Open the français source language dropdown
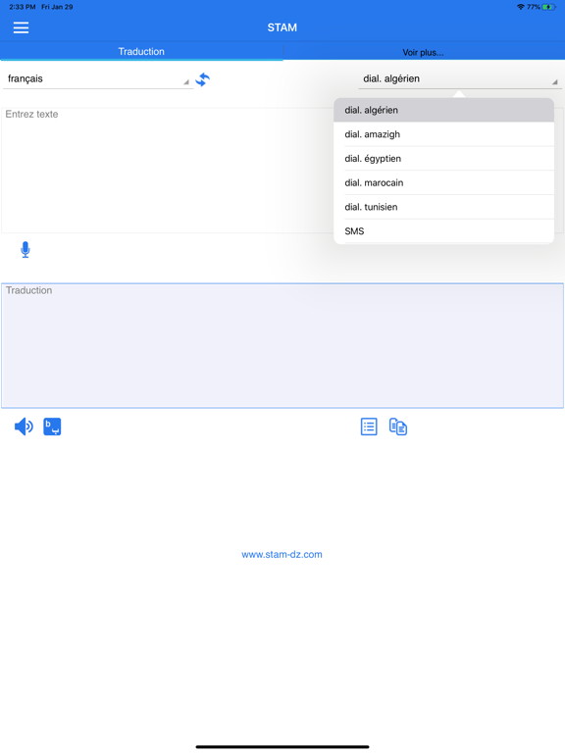The image size is (565, 753). [98, 78]
